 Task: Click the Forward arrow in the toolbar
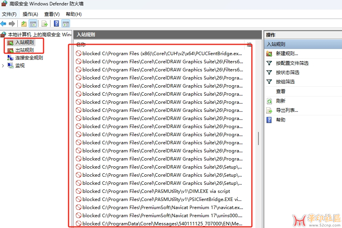pyautogui.click(x=12, y=24)
